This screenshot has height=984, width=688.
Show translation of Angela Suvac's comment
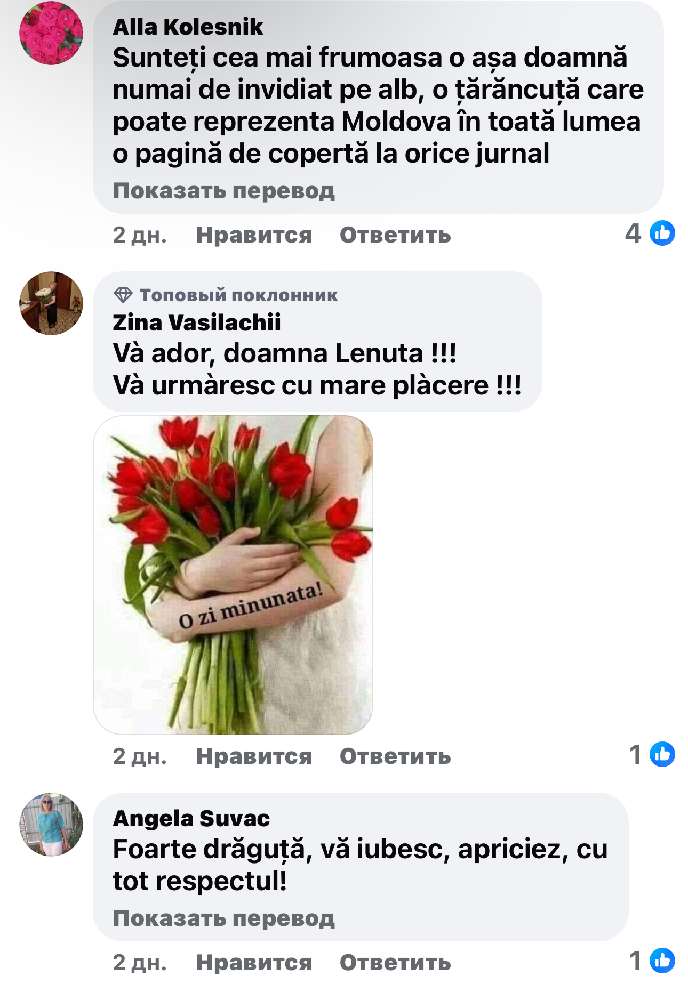(x=224, y=918)
